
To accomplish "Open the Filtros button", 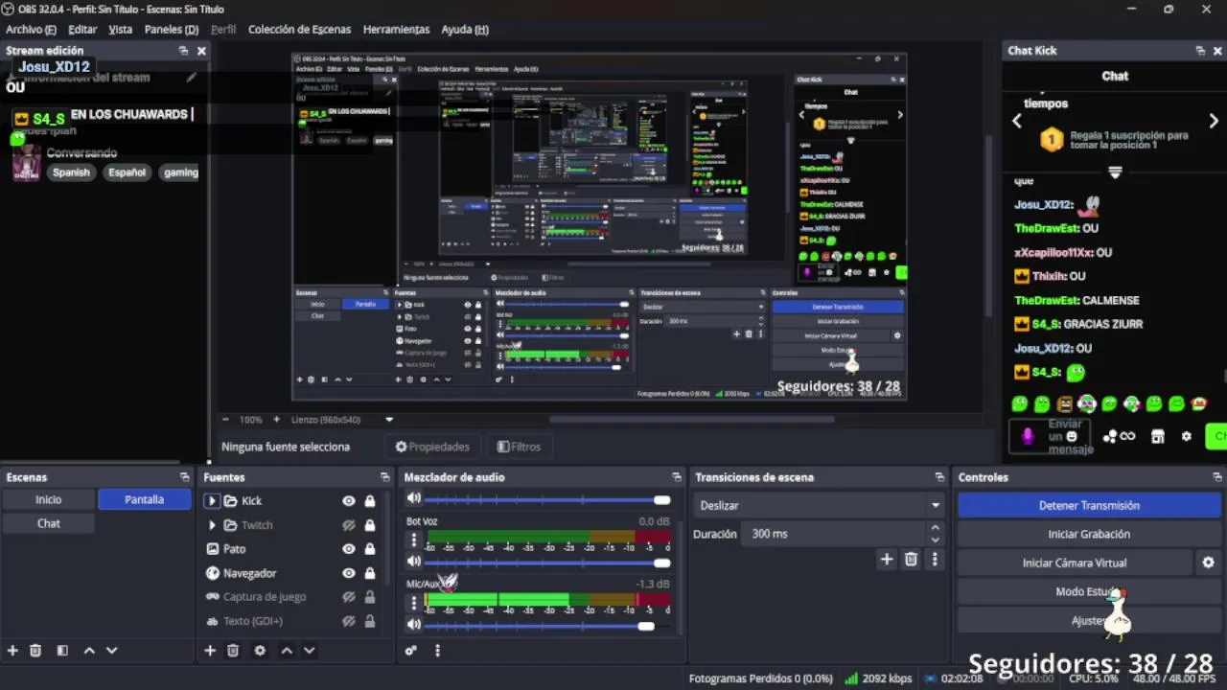I will [x=519, y=447].
